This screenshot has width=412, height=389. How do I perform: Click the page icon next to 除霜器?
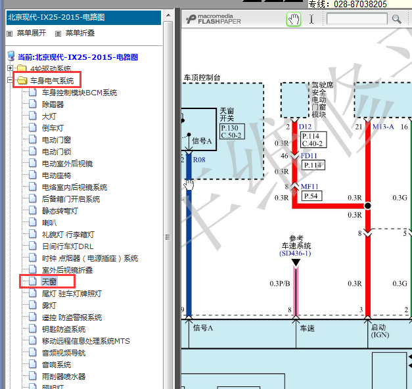tap(33, 104)
